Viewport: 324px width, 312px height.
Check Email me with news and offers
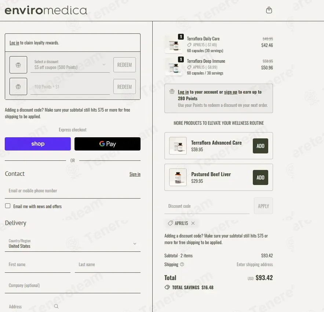tap(8, 206)
